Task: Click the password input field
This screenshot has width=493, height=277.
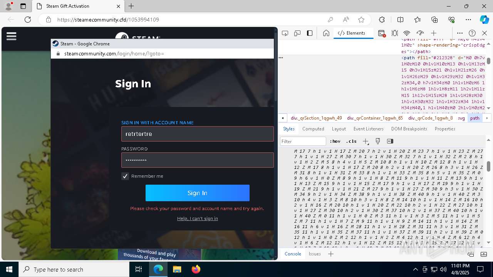Action: pos(198,160)
